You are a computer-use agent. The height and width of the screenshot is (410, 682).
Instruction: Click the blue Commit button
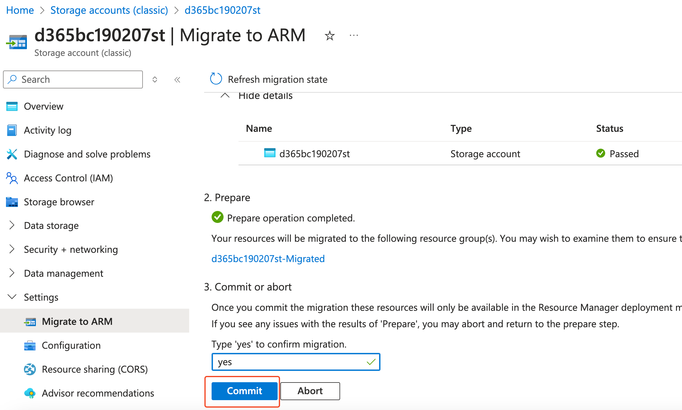click(244, 391)
